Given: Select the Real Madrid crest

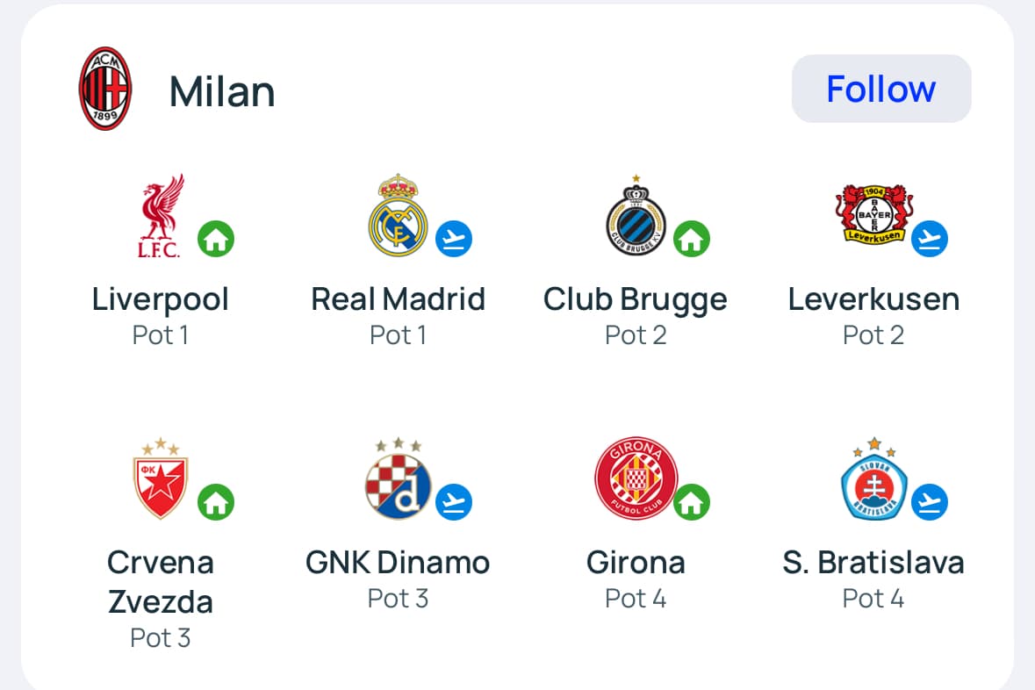Looking at the screenshot, I should point(398,216).
